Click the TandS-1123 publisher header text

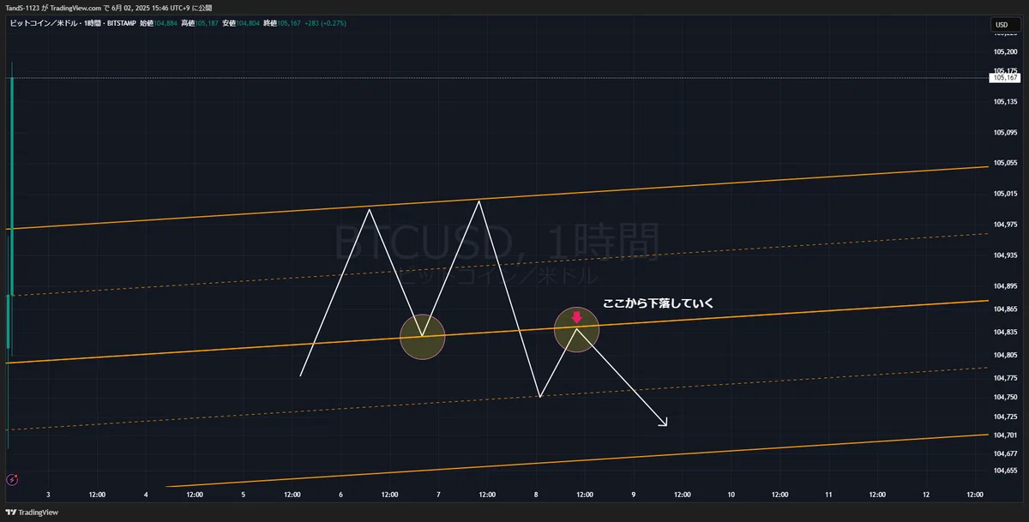coord(23,8)
